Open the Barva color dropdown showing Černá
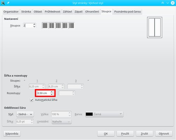The width and height of the screenshot is (176, 140). tap(105, 114)
